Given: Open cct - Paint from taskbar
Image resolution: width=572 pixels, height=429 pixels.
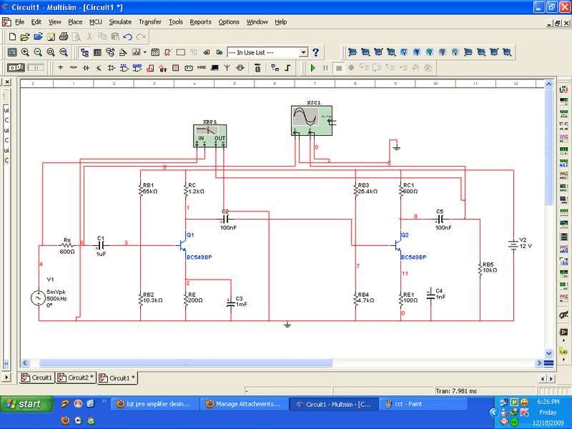Looking at the screenshot, I should pos(423,404).
